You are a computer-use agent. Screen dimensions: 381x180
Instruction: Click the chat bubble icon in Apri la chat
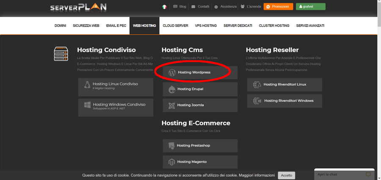click(x=368, y=175)
